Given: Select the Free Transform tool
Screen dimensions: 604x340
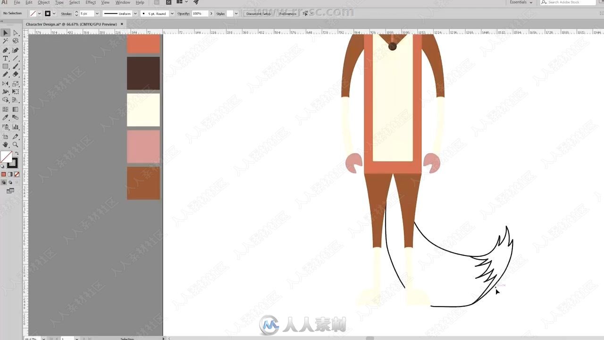Looking at the screenshot, I should coord(15,92).
